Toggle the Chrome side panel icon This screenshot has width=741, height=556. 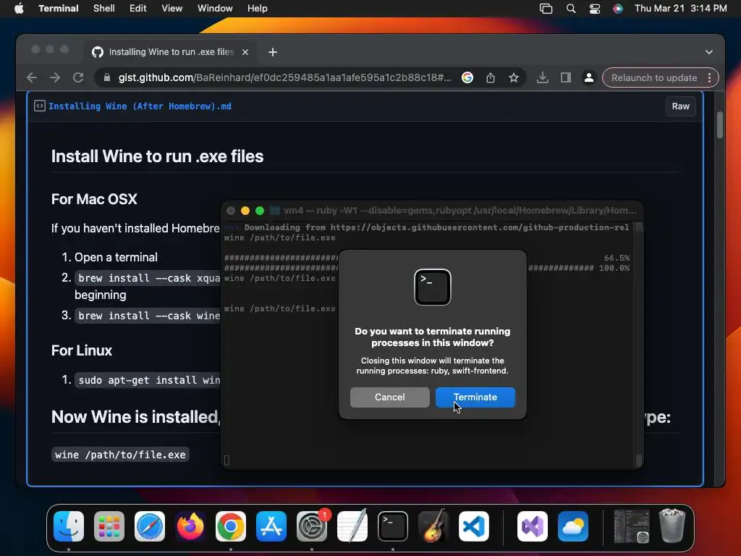pos(566,78)
